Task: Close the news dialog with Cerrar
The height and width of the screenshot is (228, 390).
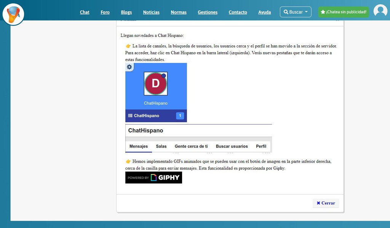Action: [x=326, y=203]
